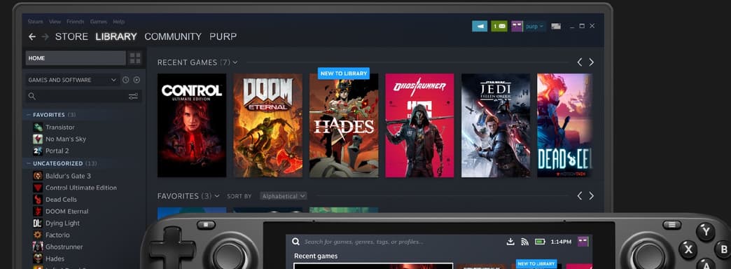Switch to the LIBRARY tab
Viewport: 731px width, 269px height.
click(116, 37)
